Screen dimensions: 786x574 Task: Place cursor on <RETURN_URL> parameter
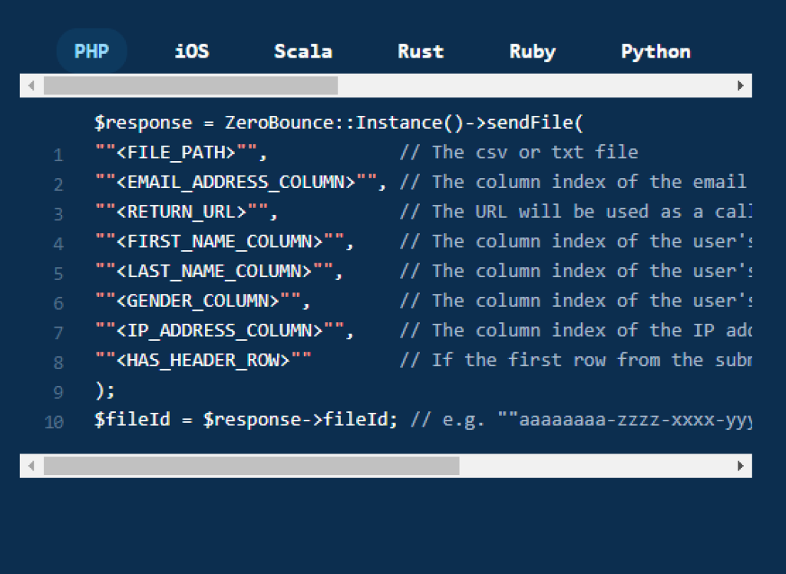pos(181,212)
